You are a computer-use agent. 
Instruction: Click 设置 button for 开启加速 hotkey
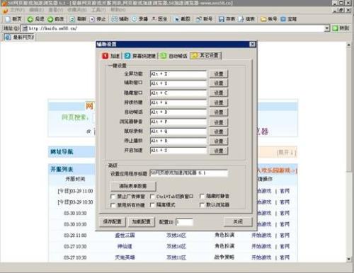(x=219, y=151)
